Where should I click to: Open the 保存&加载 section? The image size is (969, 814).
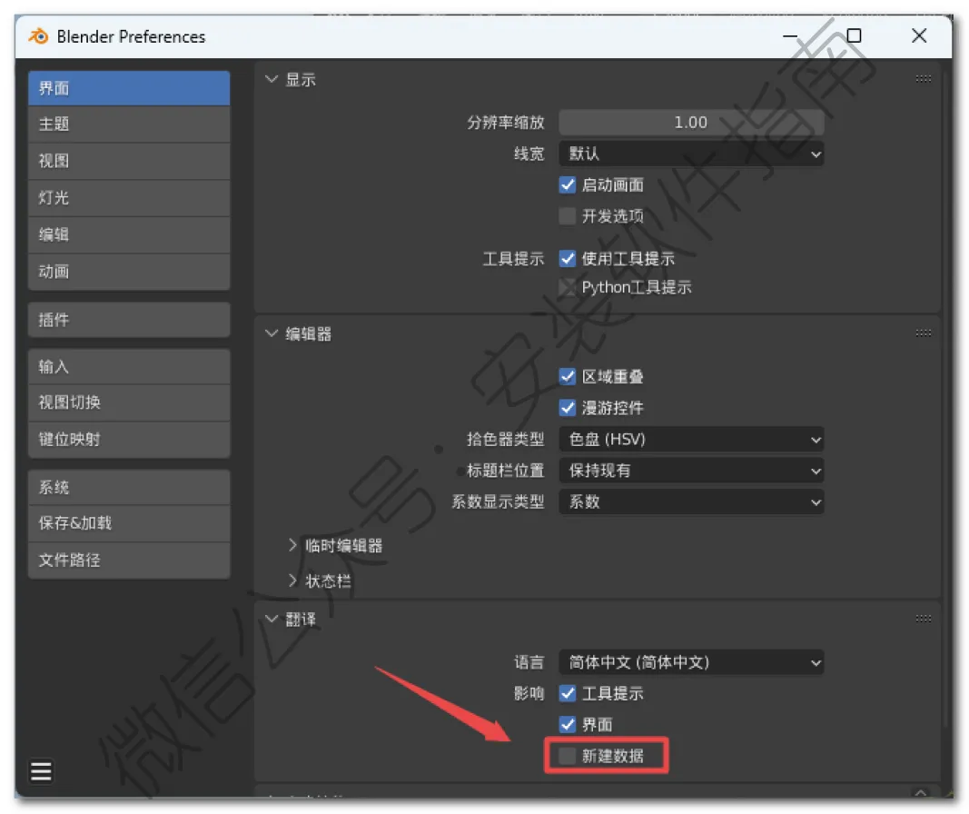129,523
